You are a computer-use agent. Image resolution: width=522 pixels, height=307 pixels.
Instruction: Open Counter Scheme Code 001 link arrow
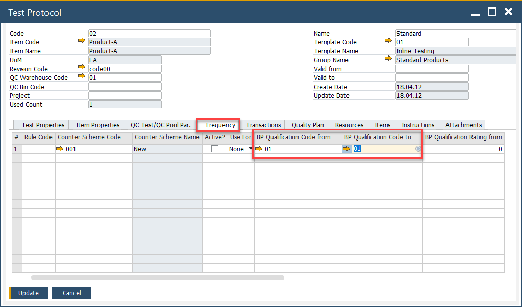60,149
